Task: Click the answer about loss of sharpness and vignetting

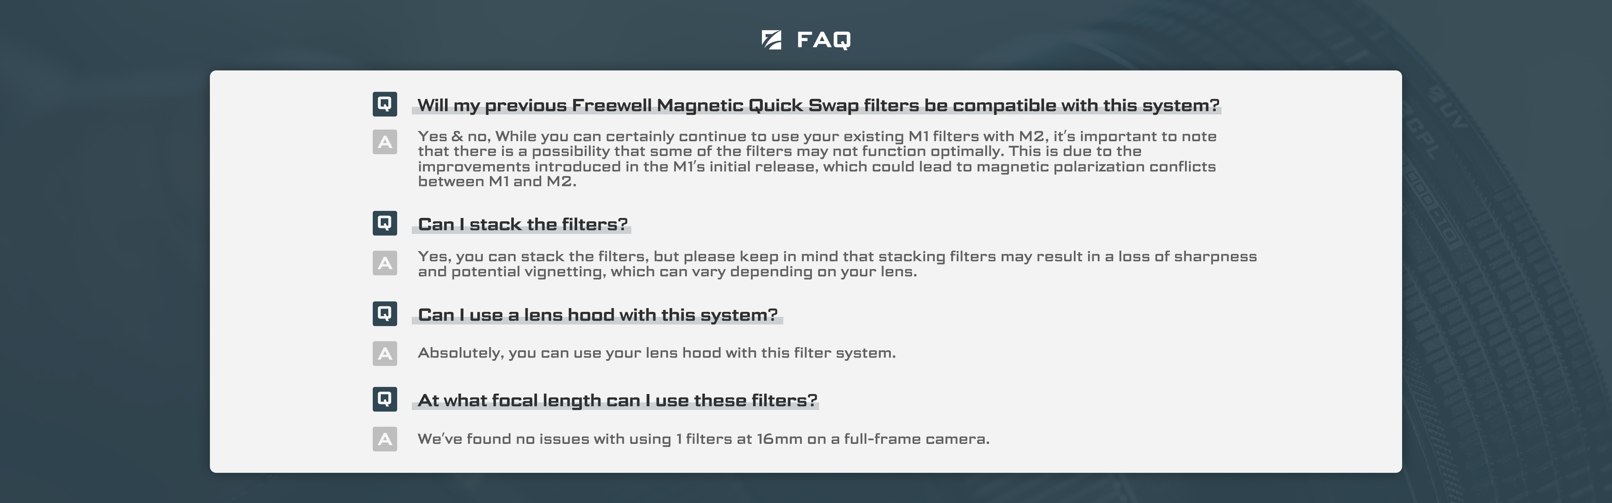Action: (x=837, y=264)
